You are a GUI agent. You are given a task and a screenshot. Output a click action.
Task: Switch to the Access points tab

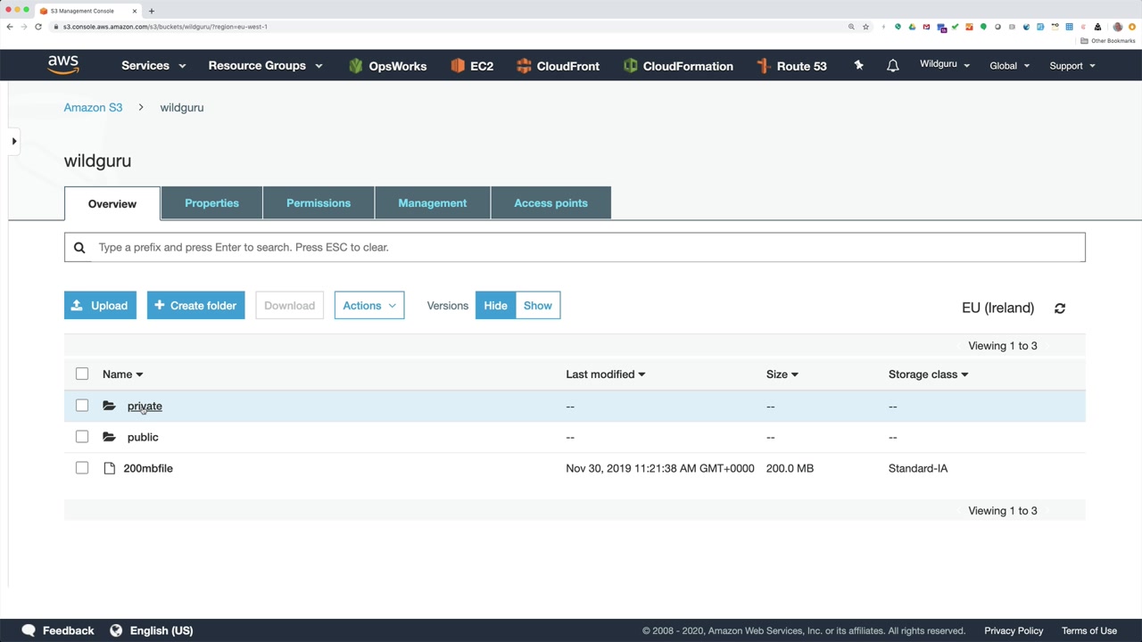pyautogui.click(x=550, y=203)
